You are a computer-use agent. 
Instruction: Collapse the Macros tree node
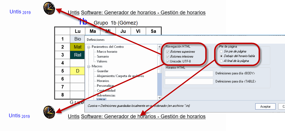coord(89,66)
